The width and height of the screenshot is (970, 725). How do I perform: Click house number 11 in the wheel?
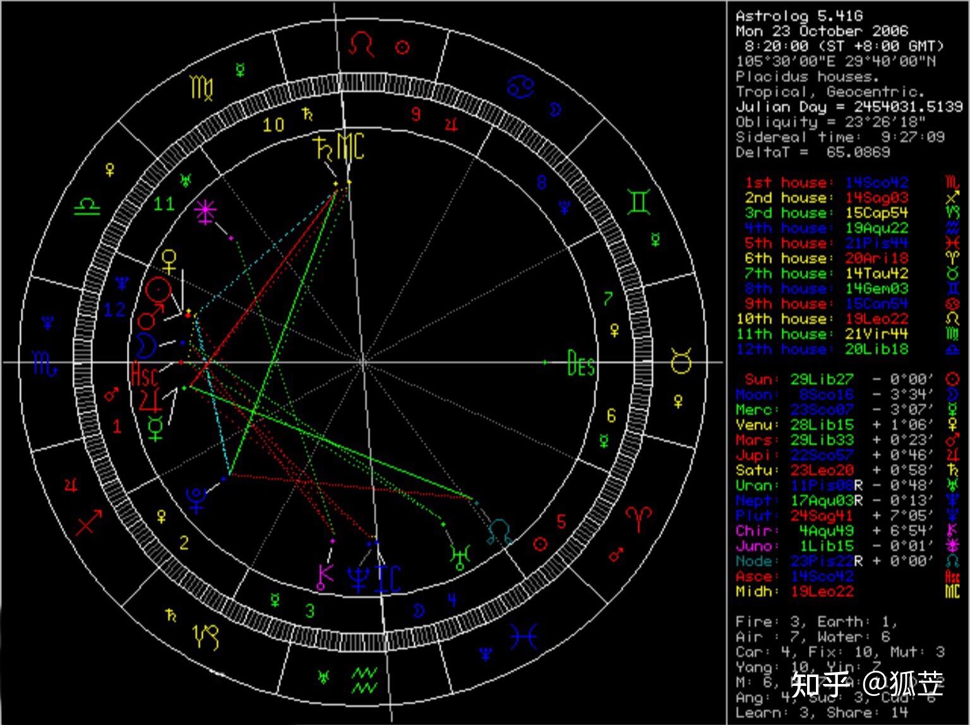(164, 203)
